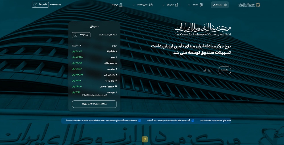Open the صفحه اصلی (home) nav item
The image size is (284, 145).
pos(220,5)
